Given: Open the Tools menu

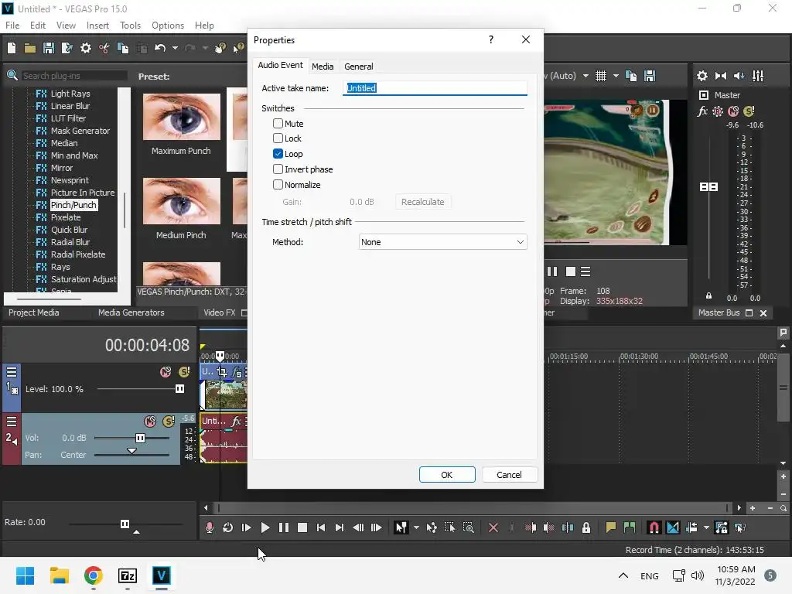Looking at the screenshot, I should (130, 26).
